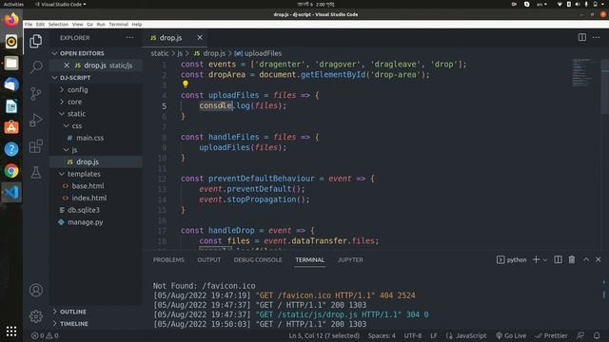
Task: Click Go Live in status bar
Action: coord(511,335)
